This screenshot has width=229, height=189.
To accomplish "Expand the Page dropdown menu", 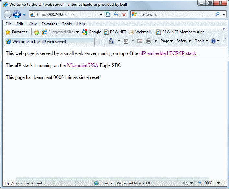I will (166, 41).
